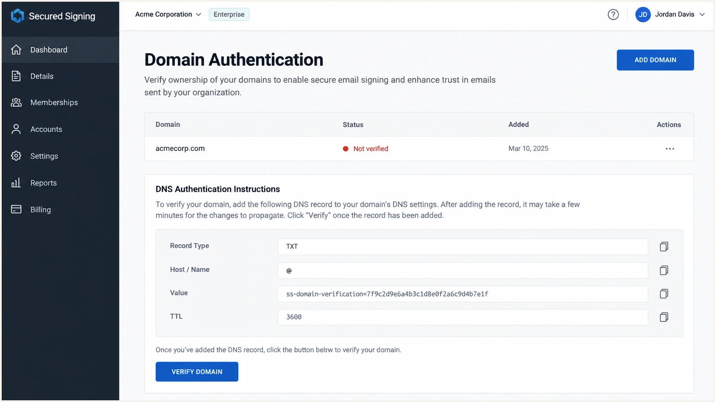Click the Reports bar chart icon
The height and width of the screenshot is (402, 715).
[x=16, y=183]
